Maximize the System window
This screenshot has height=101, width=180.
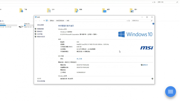pyautogui.click(x=147, y=17)
